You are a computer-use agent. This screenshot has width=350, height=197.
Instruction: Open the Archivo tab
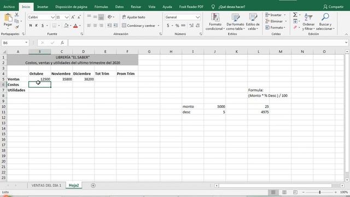click(x=9, y=7)
